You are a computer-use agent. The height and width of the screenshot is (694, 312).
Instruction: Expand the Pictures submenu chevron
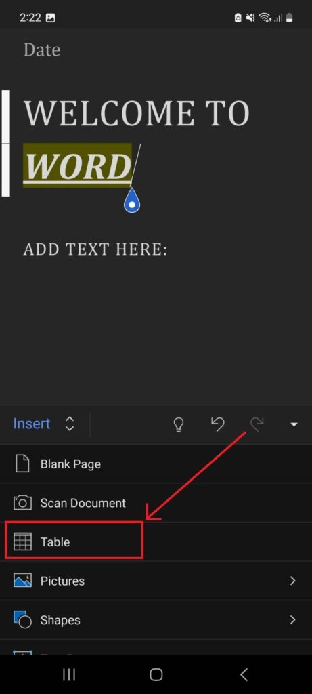[292, 581]
